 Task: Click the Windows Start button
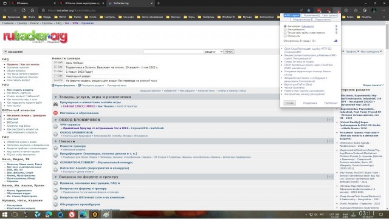[x=5, y=215]
